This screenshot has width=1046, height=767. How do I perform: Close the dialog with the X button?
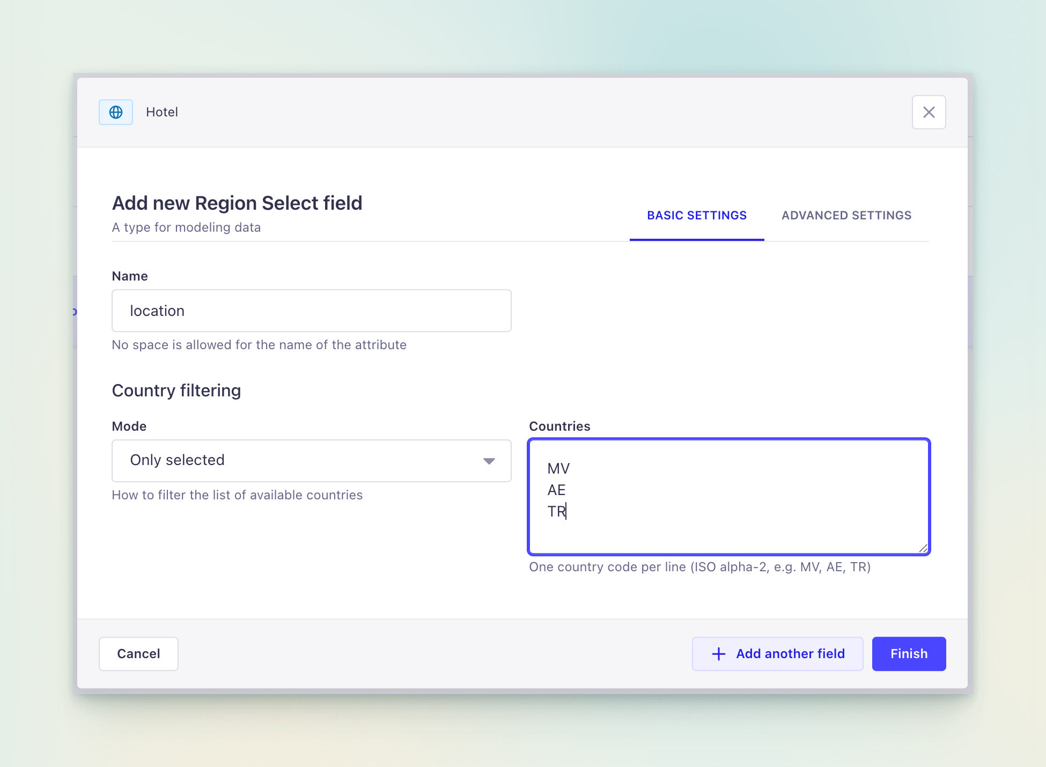pyautogui.click(x=929, y=112)
